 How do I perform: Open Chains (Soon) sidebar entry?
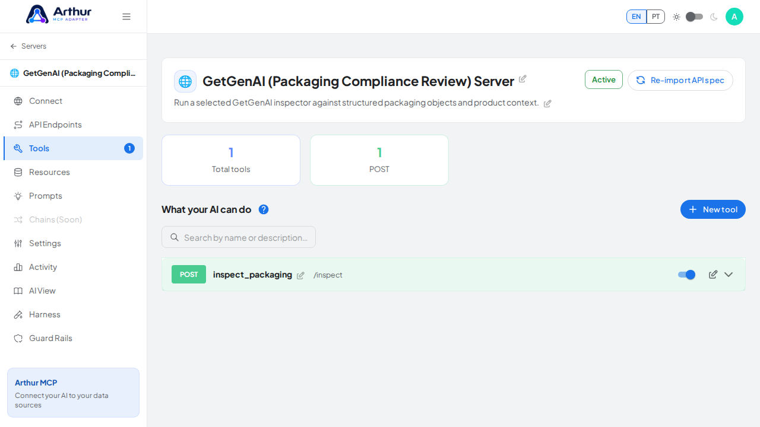point(73,219)
